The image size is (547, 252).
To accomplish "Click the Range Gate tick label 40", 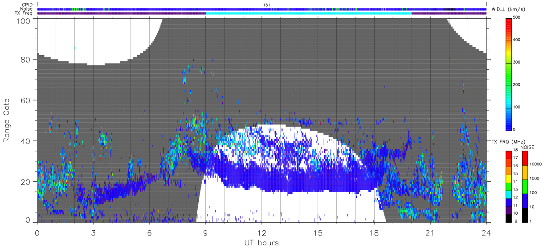I will click(x=25, y=141).
